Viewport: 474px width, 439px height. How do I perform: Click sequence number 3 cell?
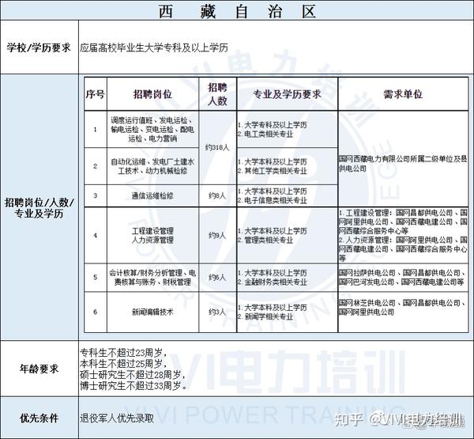(96, 195)
